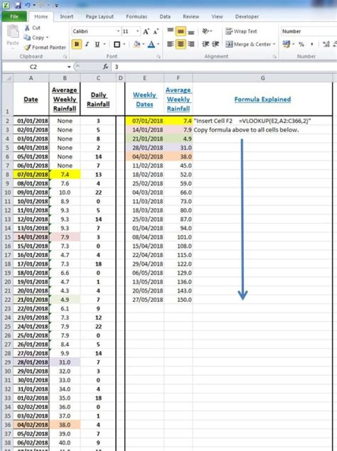
Task: Switch to Formulas tab
Action: pyautogui.click(x=137, y=17)
